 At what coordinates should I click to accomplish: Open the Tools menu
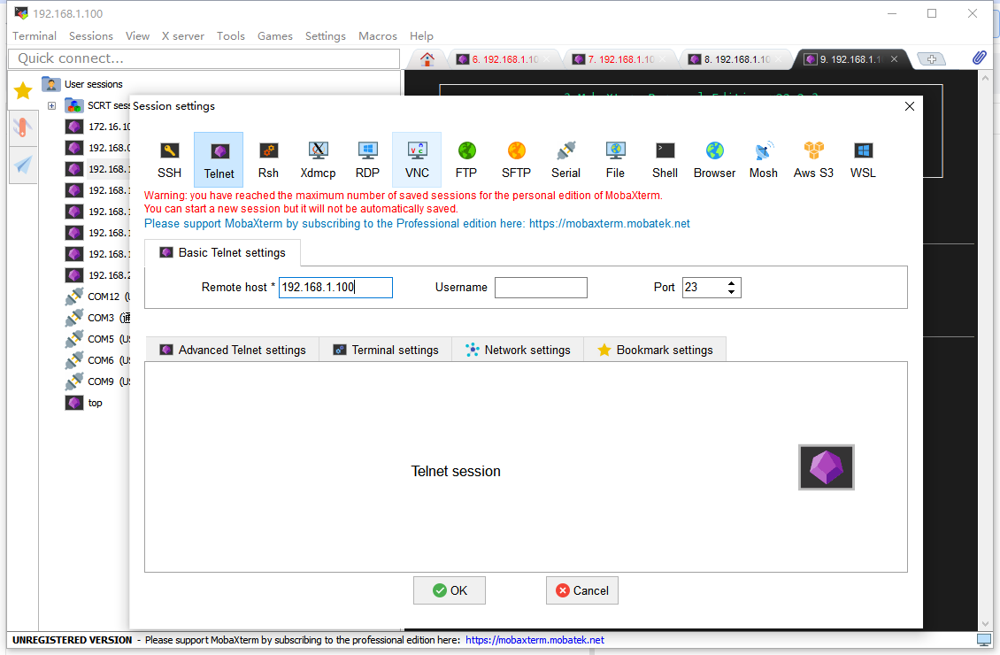(230, 35)
